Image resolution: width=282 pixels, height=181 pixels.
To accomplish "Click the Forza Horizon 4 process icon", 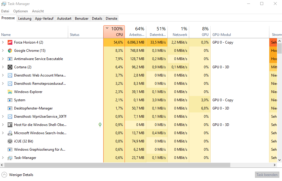I will 10,42.
